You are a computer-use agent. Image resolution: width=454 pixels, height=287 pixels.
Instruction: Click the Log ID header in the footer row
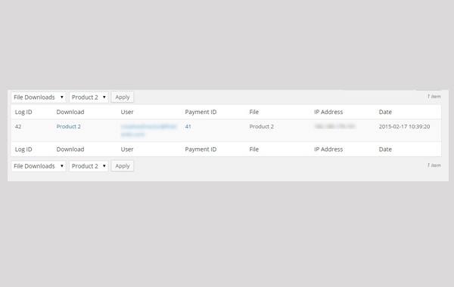click(23, 150)
